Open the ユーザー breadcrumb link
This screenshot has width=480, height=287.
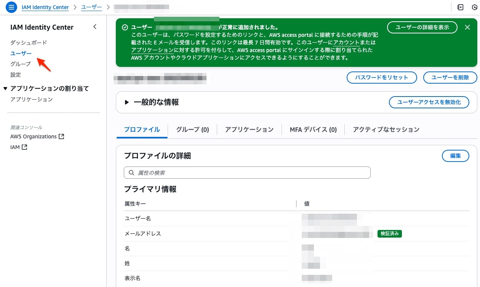(x=91, y=7)
